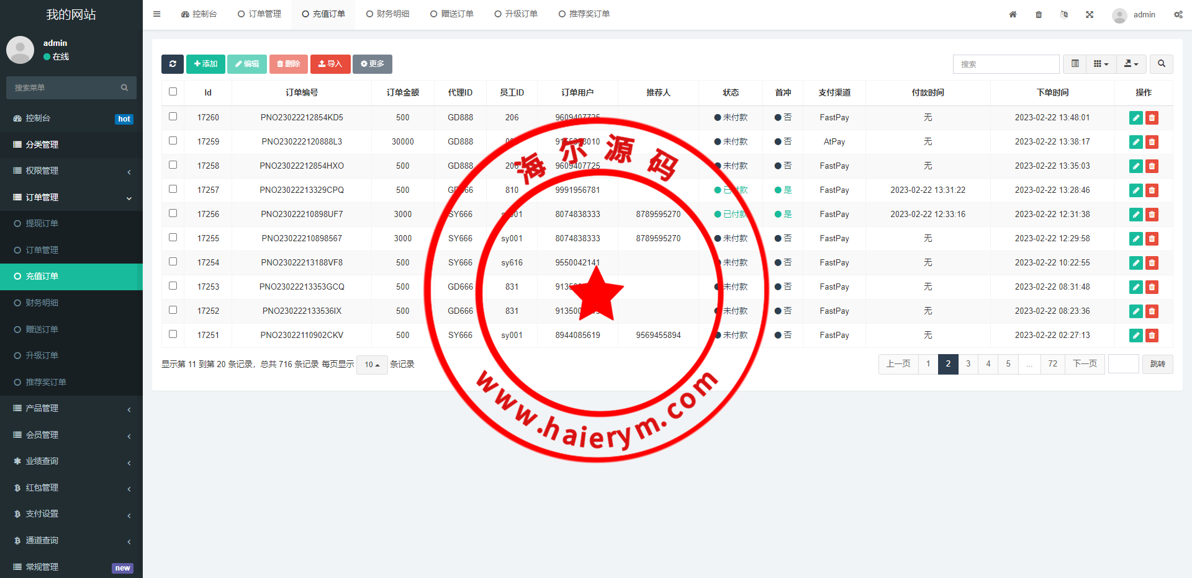The width and height of the screenshot is (1192, 578).
Task: Click the red delete icon for order 17255
Action: pos(1152,239)
